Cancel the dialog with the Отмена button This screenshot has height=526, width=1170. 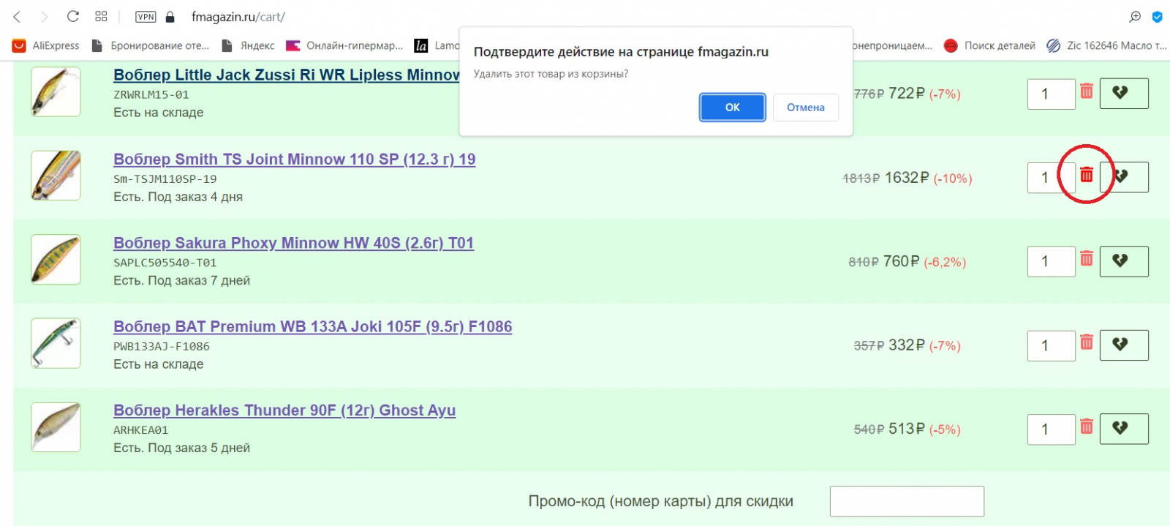tap(805, 108)
